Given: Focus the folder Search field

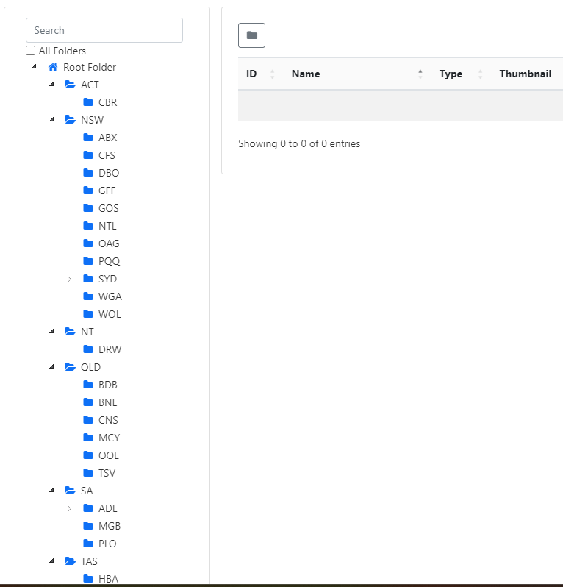Looking at the screenshot, I should pyautogui.click(x=104, y=30).
